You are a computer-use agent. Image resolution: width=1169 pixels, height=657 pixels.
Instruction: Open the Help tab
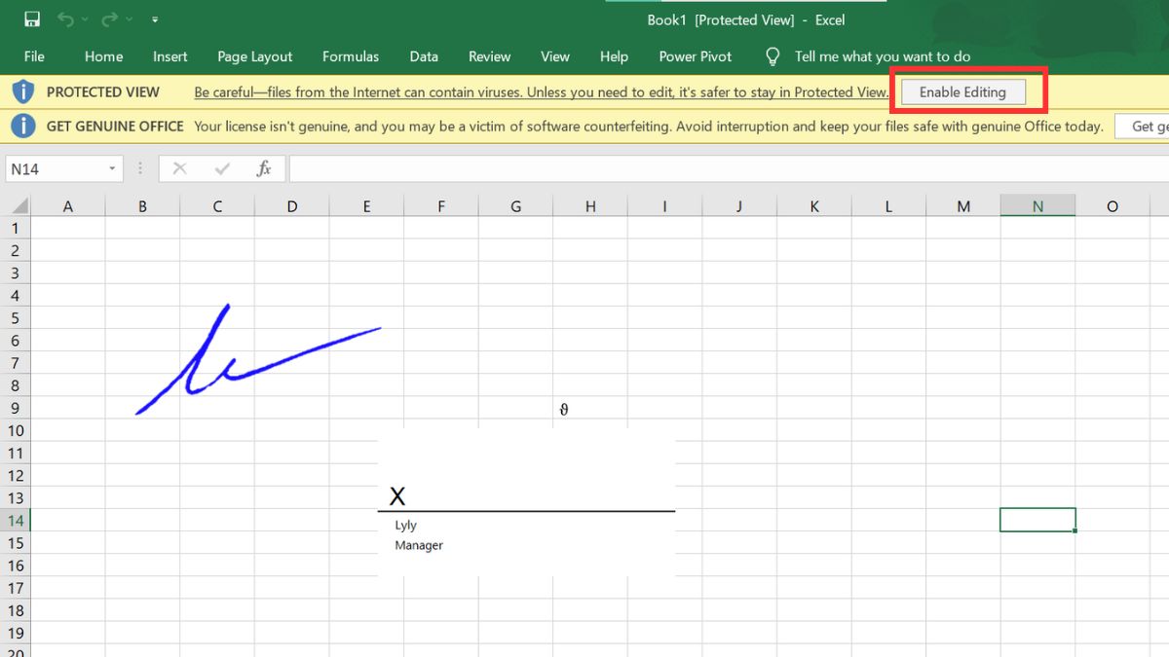614,56
